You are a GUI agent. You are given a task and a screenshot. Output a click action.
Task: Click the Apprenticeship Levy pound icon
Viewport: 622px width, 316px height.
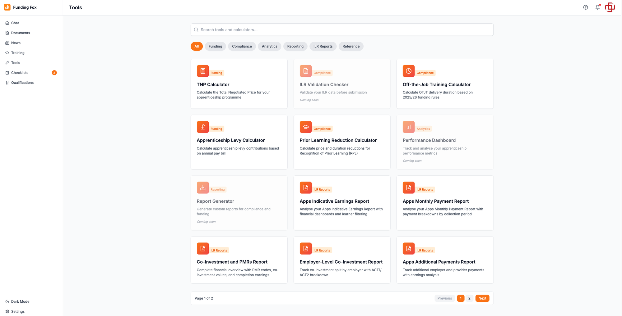point(202,127)
